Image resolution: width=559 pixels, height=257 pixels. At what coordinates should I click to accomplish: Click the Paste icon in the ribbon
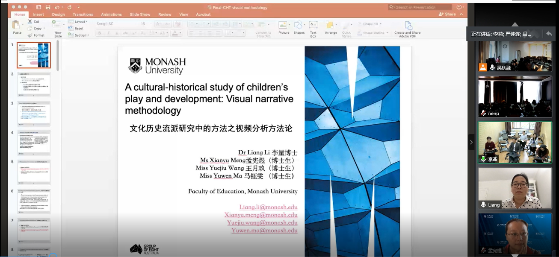[x=17, y=26]
